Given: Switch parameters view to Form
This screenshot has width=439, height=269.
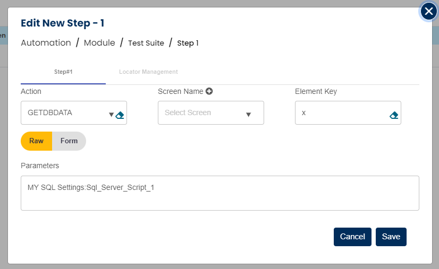Looking at the screenshot, I should point(69,141).
